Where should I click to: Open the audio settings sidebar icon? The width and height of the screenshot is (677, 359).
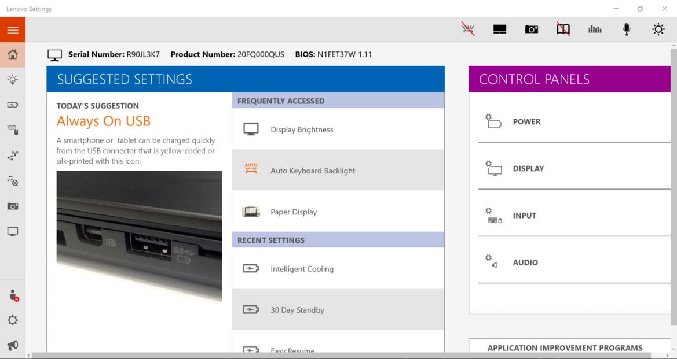(x=13, y=180)
